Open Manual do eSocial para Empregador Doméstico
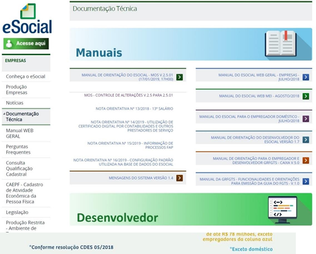Viewport: 316px width, 254px height. click(x=249, y=119)
